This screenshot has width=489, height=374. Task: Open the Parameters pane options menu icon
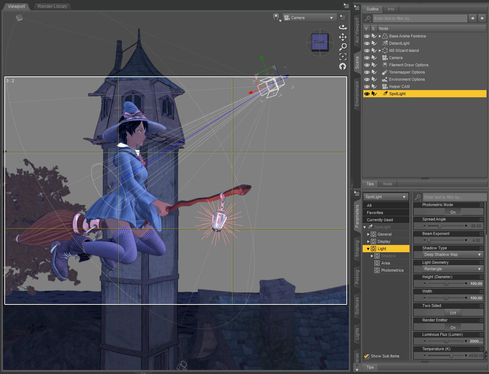tap(357, 193)
